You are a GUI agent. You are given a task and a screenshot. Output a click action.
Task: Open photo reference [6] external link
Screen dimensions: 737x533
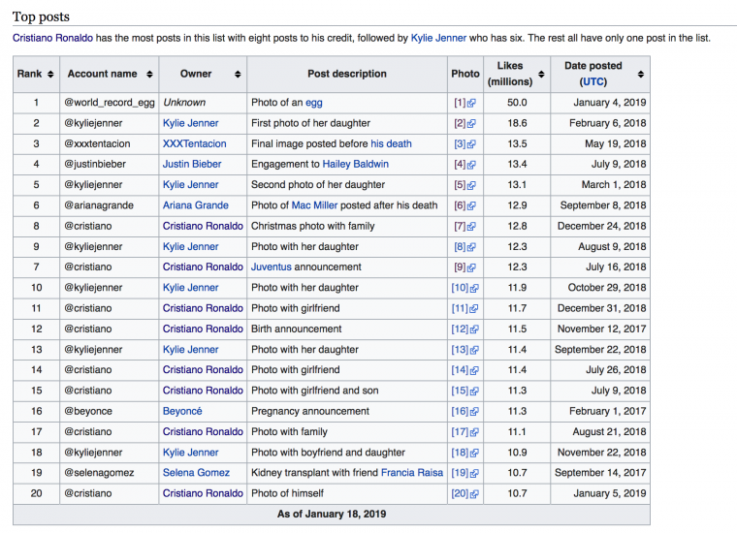point(465,205)
